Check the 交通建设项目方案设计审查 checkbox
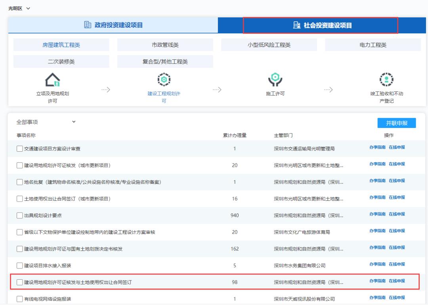Viewport: 428px width, 305px height. (x=20, y=149)
